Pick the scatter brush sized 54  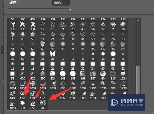coord(93,24)
